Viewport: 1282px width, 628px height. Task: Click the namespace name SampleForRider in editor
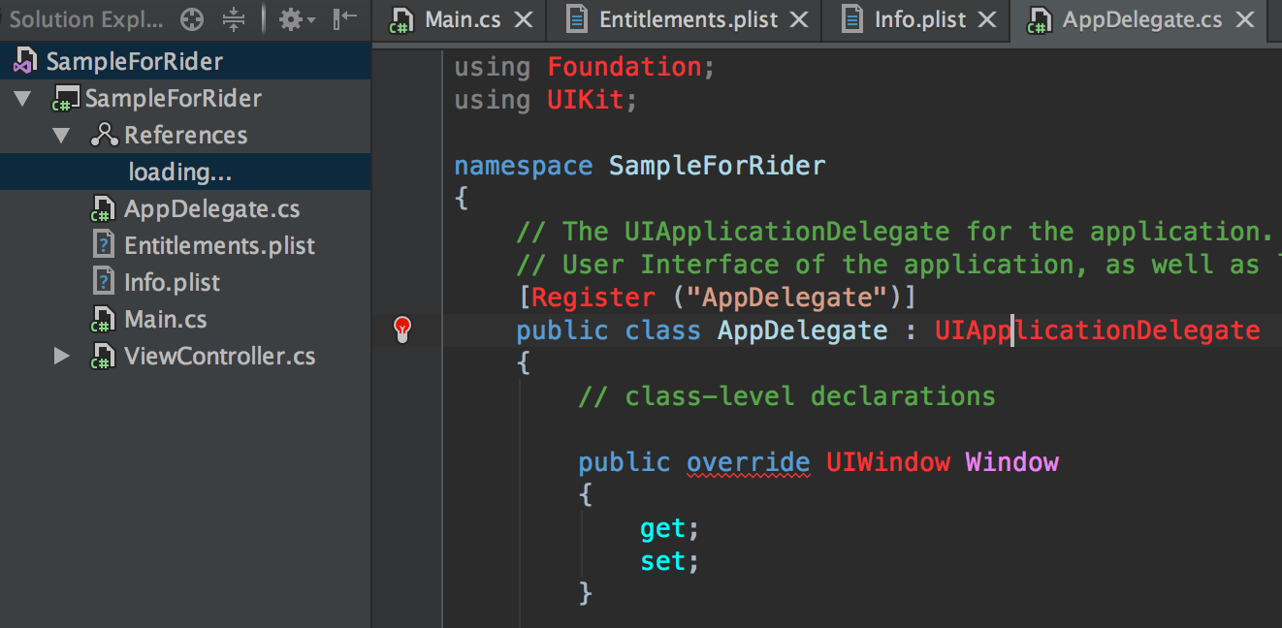point(717,166)
